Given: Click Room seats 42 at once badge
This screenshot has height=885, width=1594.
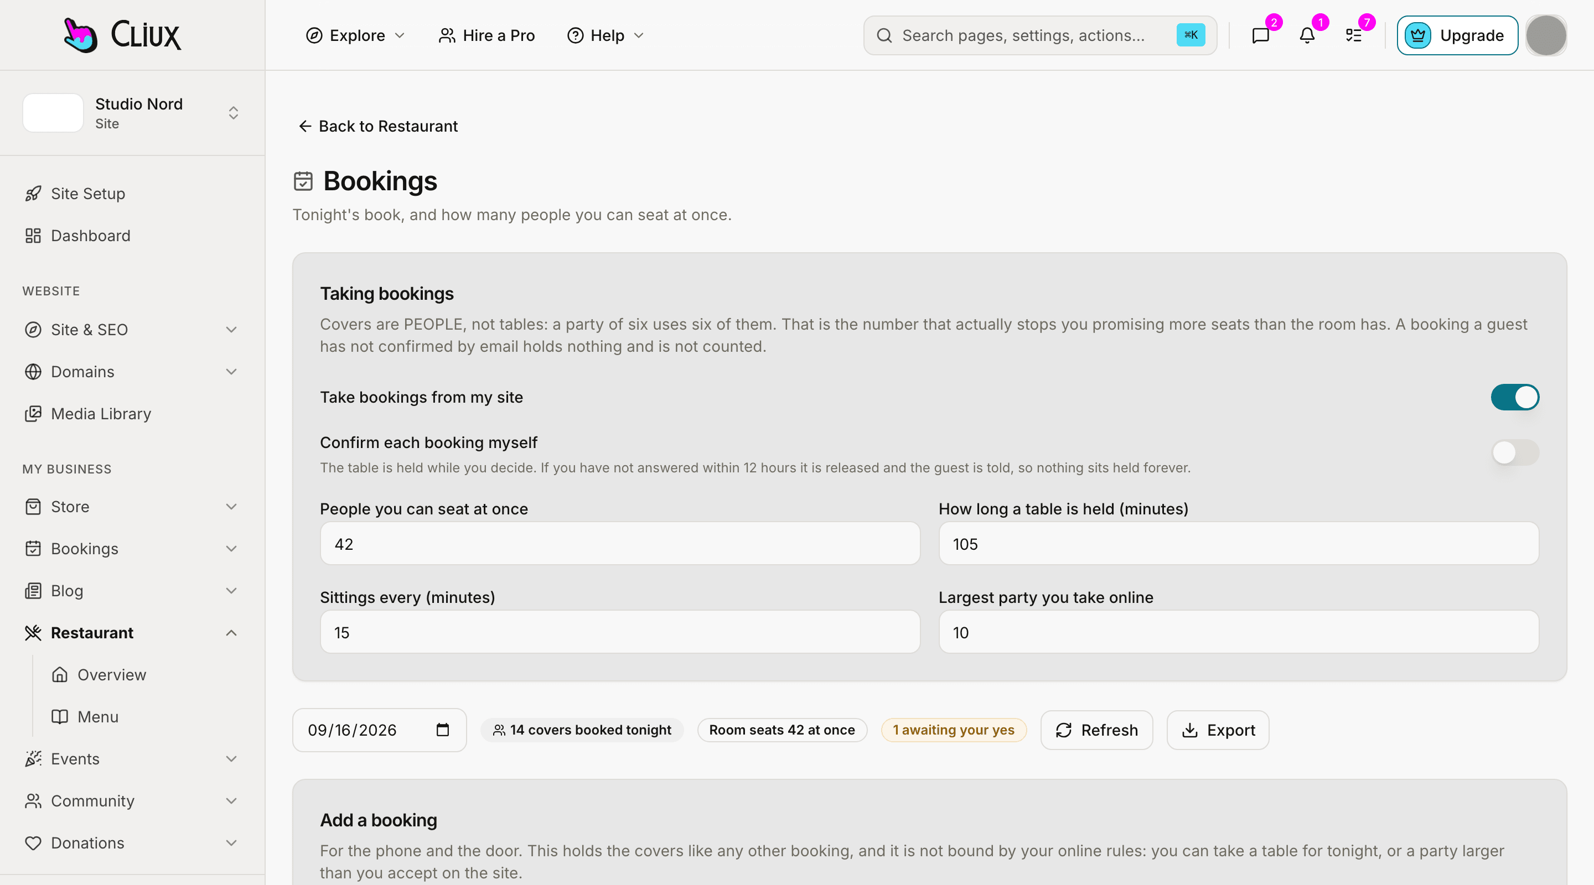Looking at the screenshot, I should click(x=782, y=730).
